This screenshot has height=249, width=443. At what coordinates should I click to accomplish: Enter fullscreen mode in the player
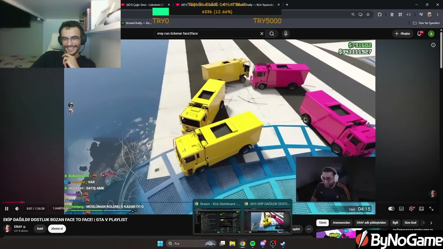tap(431, 209)
